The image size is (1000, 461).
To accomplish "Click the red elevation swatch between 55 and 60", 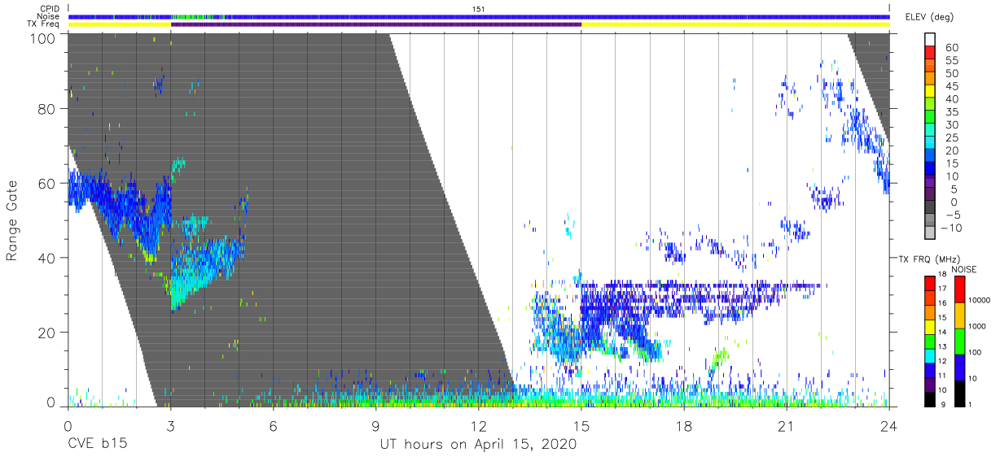I will 930,52.
